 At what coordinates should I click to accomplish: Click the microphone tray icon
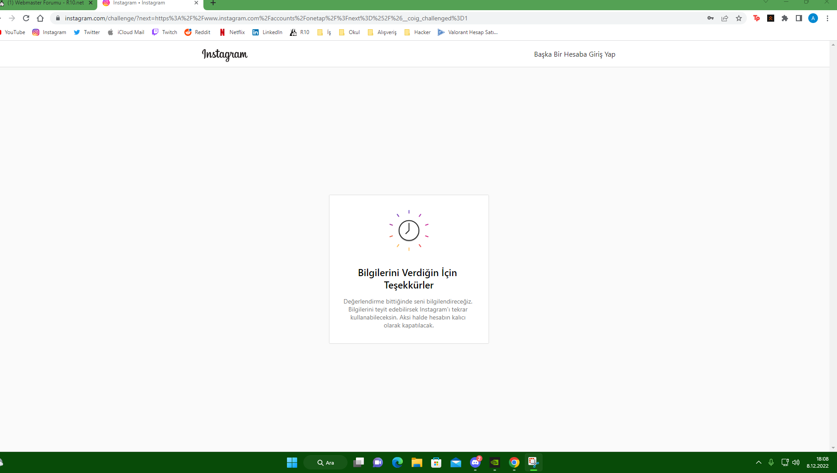(x=771, y=463)
